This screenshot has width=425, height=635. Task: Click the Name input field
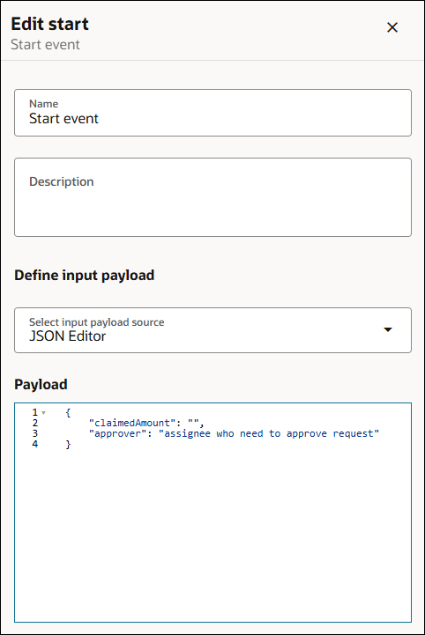[x=212, y=113]
